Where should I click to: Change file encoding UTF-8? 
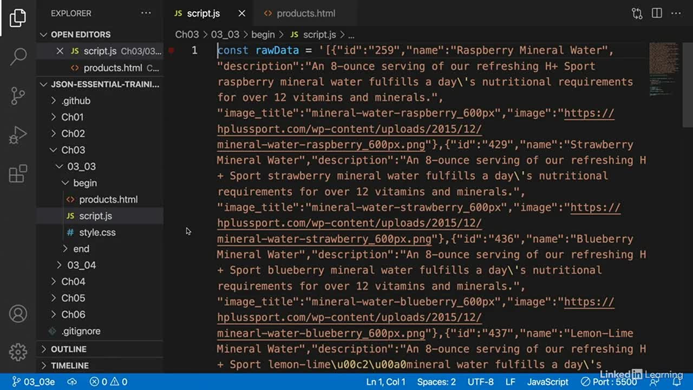pyautogui.click(x=481, y=382)
